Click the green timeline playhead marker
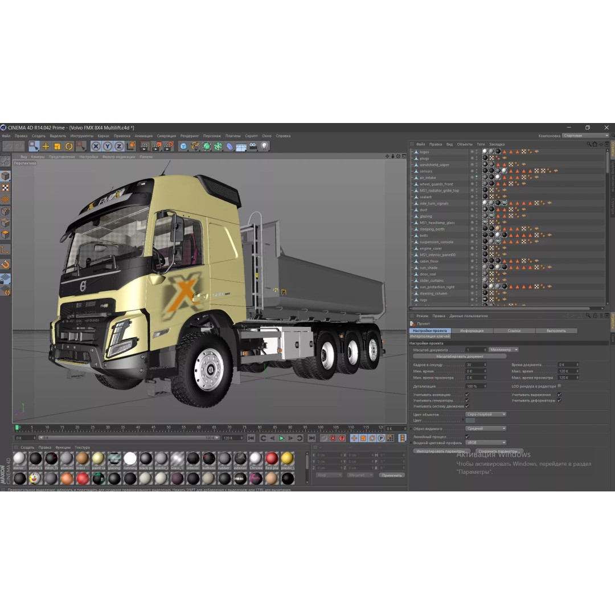This screenshot has width=615, height=615. 17,427
